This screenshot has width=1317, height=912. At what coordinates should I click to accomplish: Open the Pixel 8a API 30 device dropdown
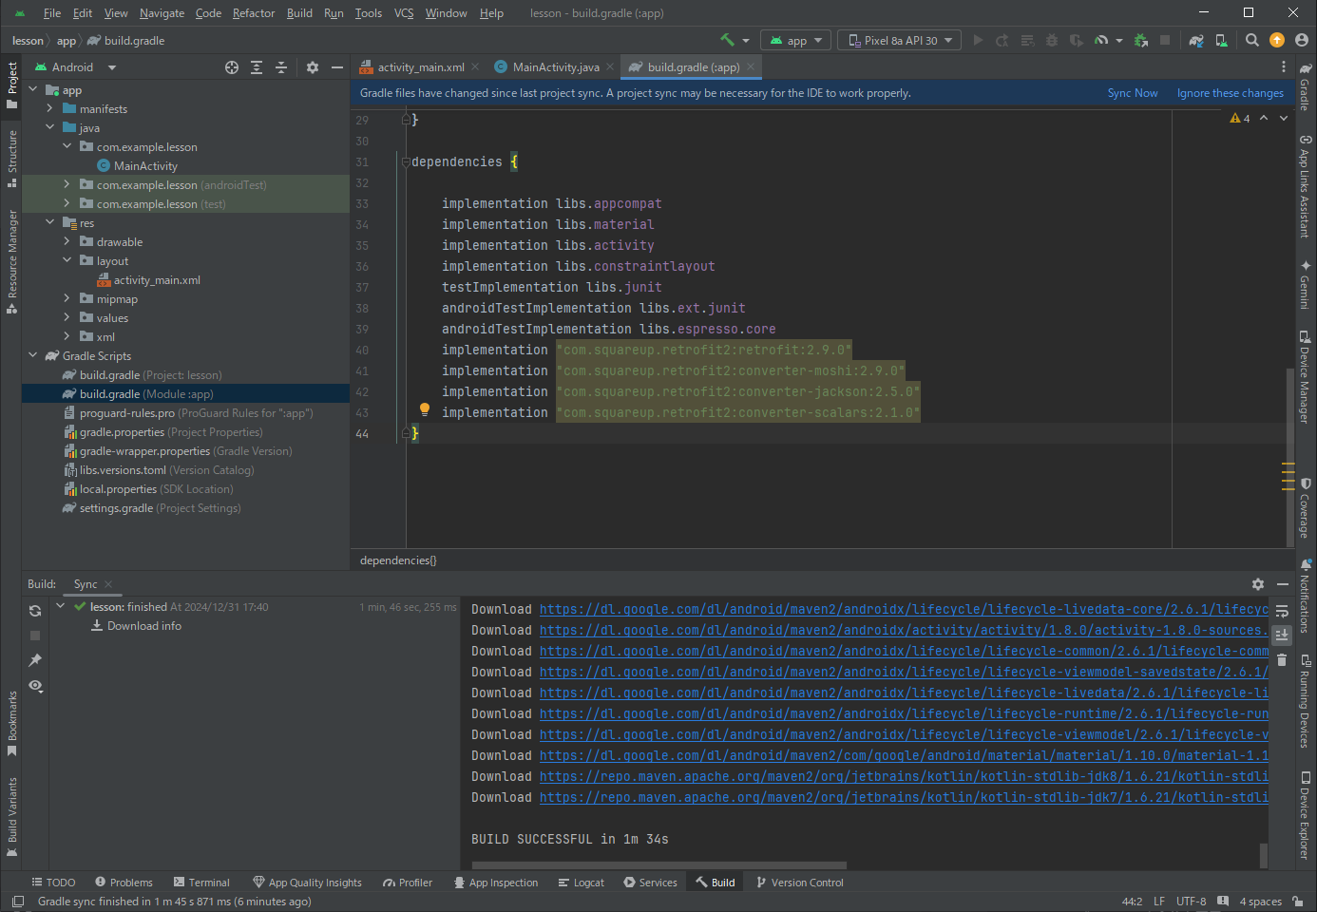tap(899, 40)
